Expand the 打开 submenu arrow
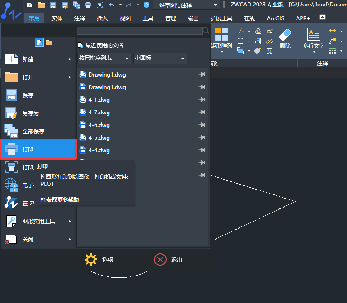Image resolution: width=347 pixels, height=303 pixels. click(70, 77)
